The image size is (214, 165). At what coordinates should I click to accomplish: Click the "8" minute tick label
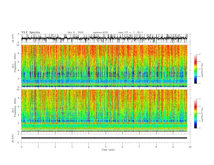156,147
